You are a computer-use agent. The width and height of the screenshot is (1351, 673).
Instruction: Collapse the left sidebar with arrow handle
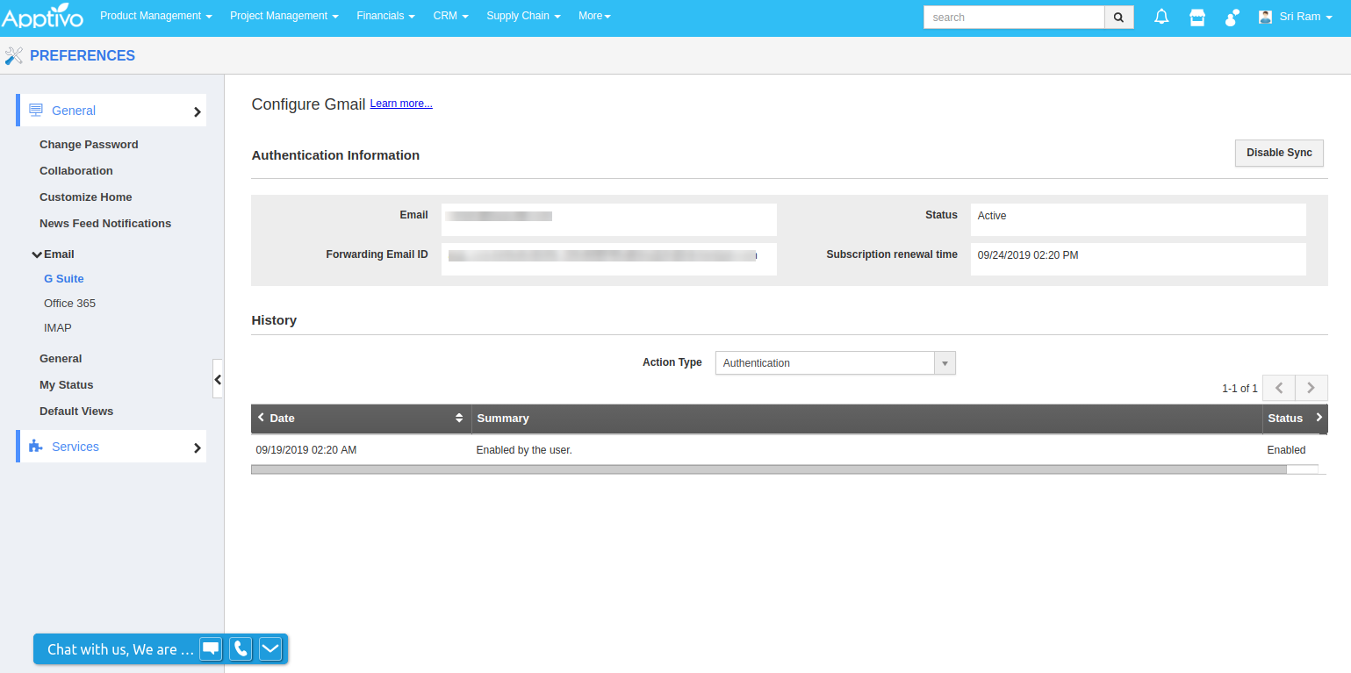point(218,379)
